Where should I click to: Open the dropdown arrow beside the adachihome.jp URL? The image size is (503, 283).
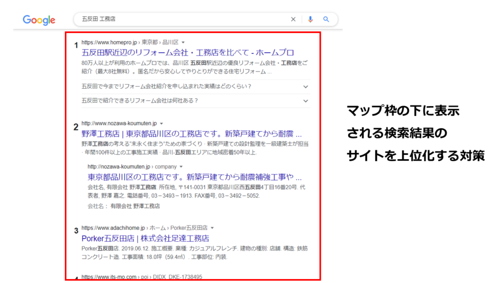coord(212,228)
